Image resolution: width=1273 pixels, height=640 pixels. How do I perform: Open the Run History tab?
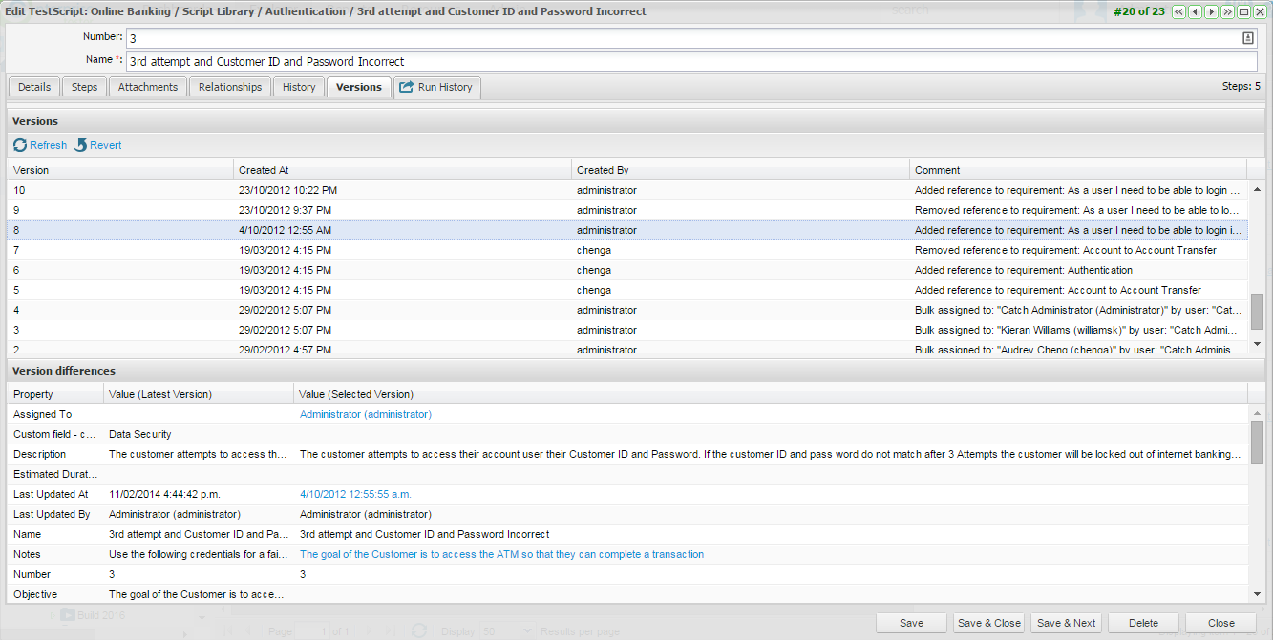tap(436, 88)
